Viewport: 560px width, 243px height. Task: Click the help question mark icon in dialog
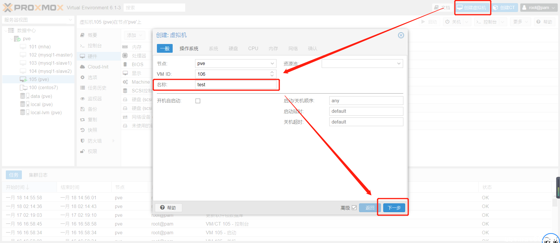[162, 207]
